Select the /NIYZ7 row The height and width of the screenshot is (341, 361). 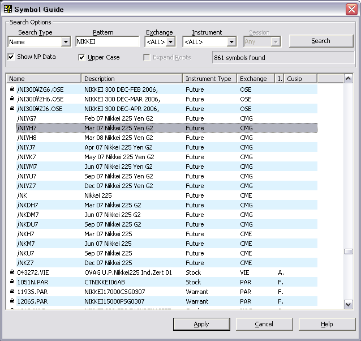pyautogui.click(x=167, y=186)
